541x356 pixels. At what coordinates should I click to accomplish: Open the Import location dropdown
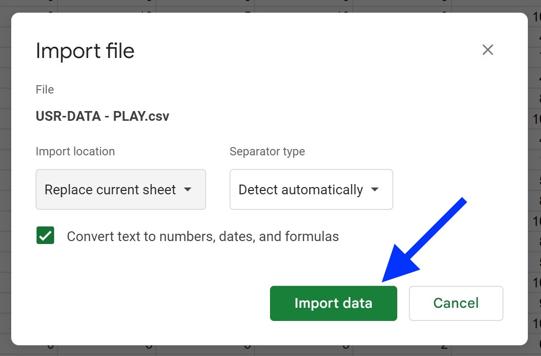(x=120, y=189)
